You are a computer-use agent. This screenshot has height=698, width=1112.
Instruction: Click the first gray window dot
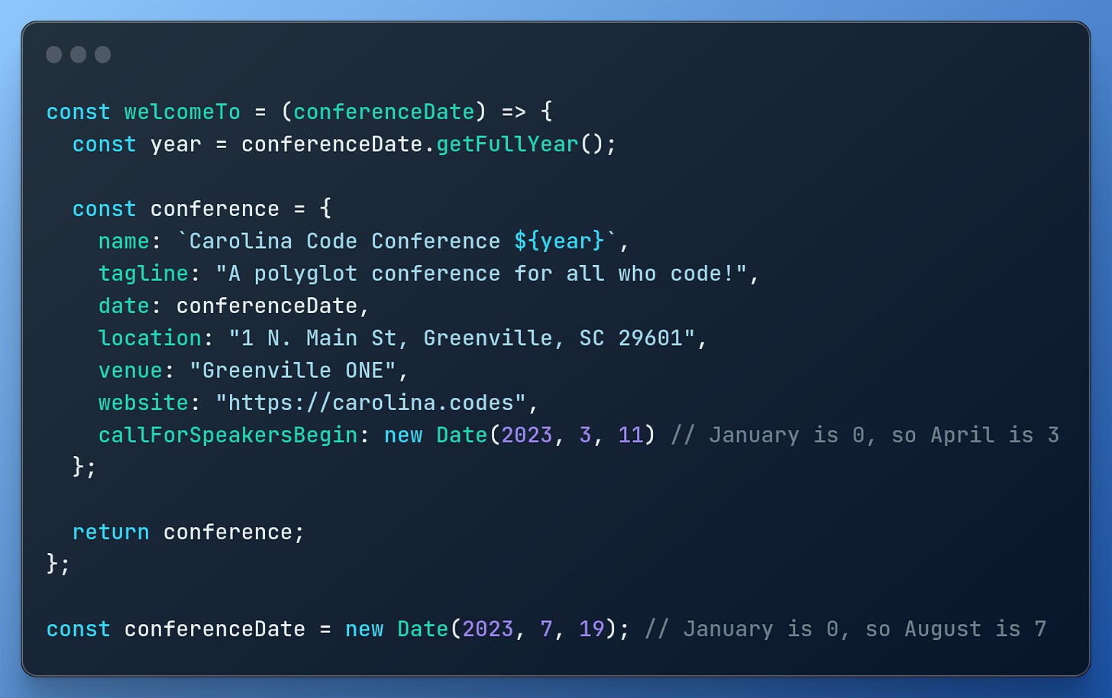pyautogui.click(x=53, y=54)
